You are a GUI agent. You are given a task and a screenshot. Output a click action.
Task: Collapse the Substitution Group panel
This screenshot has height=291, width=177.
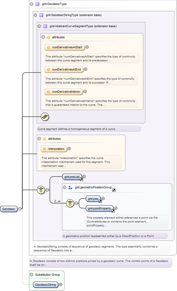pyautogui.click(x=32, y=274)
